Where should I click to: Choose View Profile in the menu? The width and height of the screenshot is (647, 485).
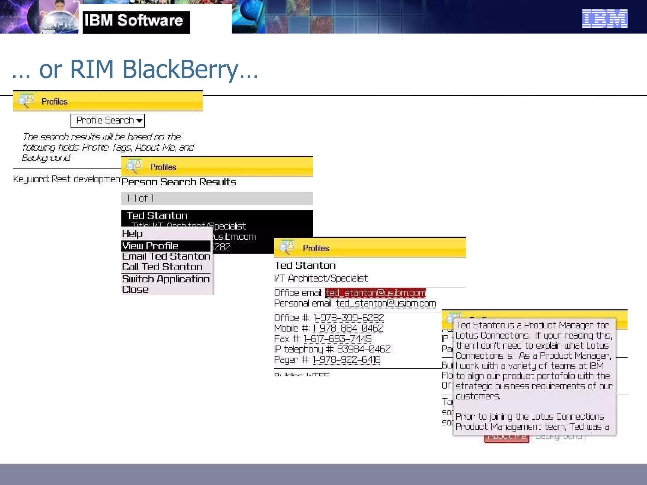166,246
